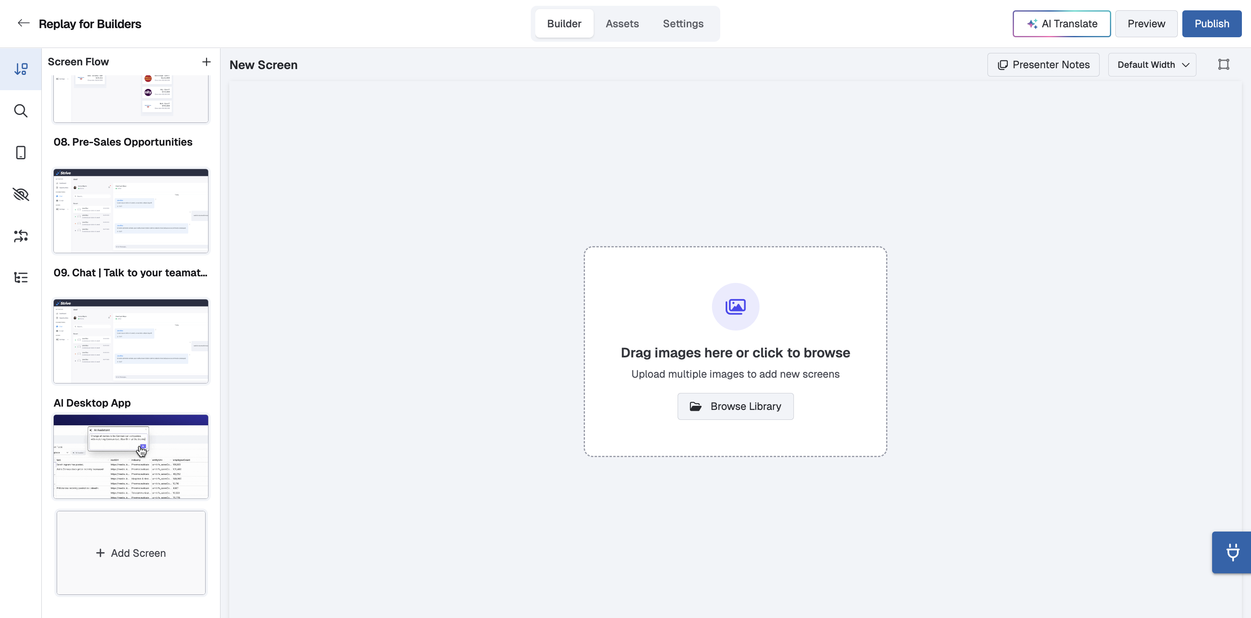Image resolution: width=1251 pixels, height=618 pixels.
Task: Click the 'Replay for Builders' title
Action: 90,24
